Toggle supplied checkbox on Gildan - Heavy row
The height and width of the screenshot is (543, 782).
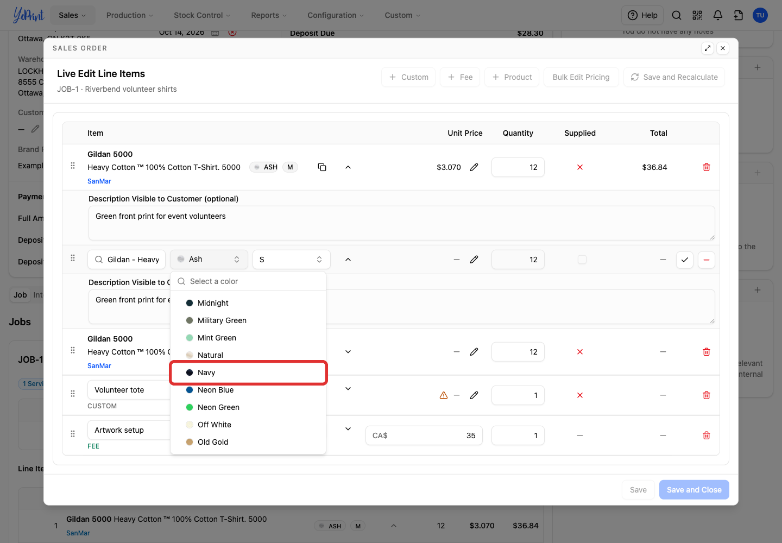[582, 260]
